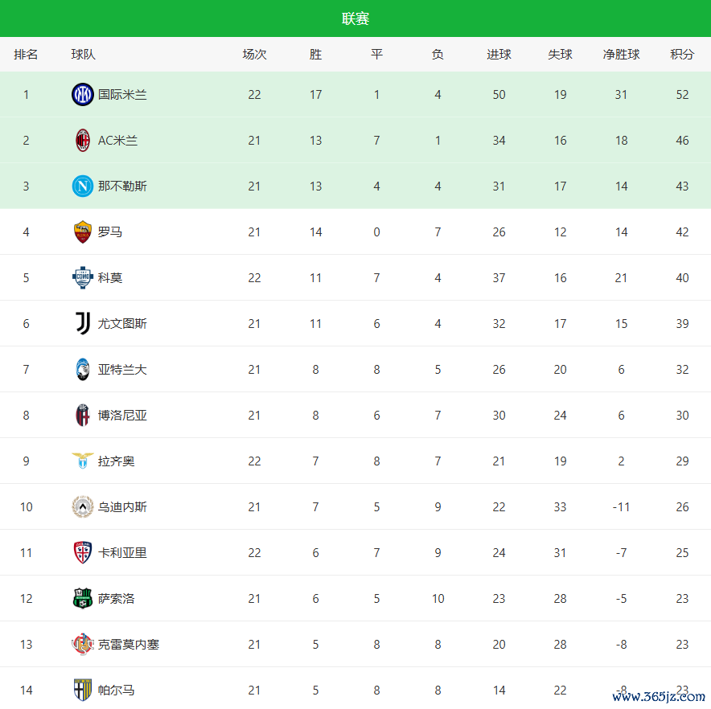
Task: Click the Napoli club badge
Action: (82, 186)
